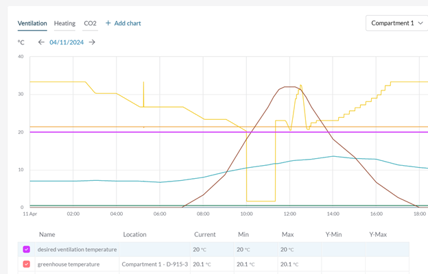
Task: Click the Add chart link
Action: [x=128, y=23]
